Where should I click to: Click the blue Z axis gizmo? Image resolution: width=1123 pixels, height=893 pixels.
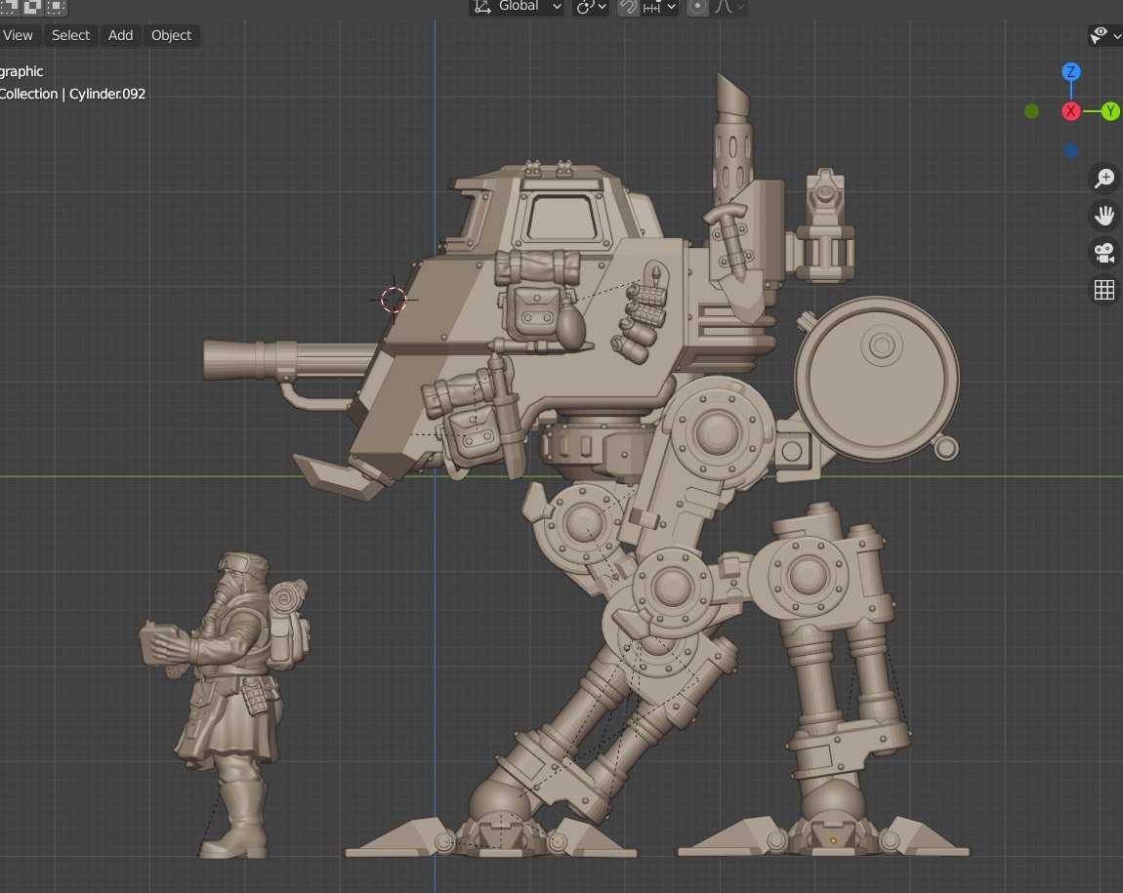pos(1071,72)
